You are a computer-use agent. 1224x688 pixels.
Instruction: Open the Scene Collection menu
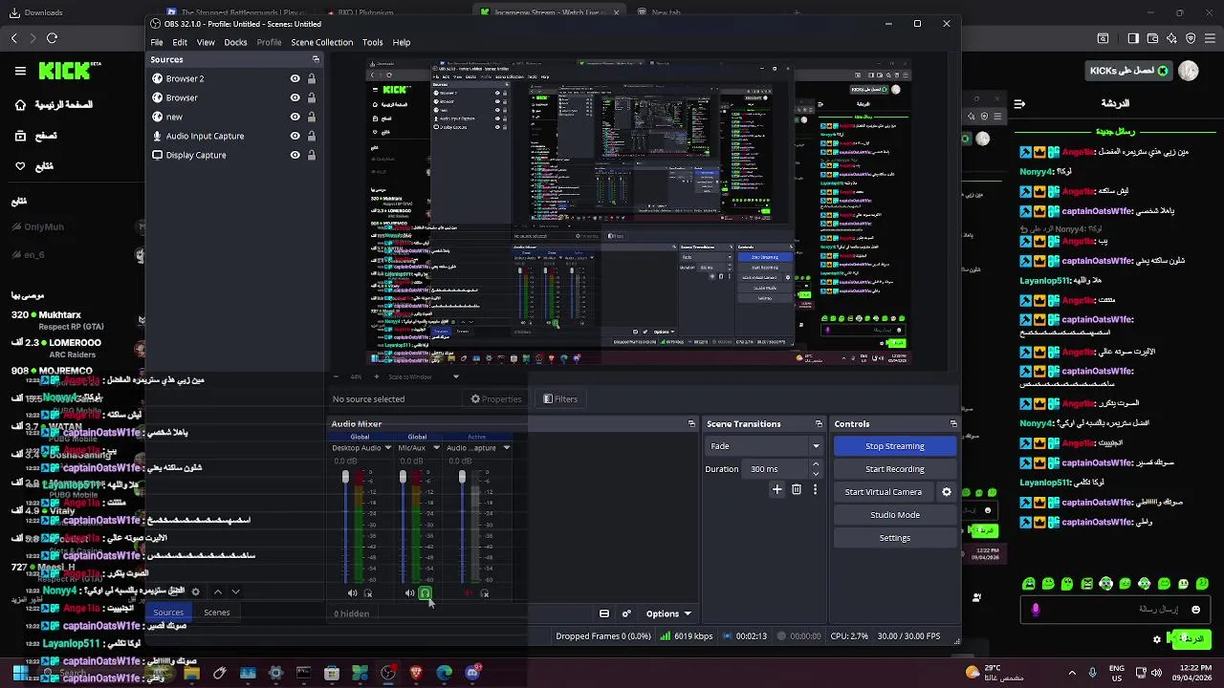point(321,42)
